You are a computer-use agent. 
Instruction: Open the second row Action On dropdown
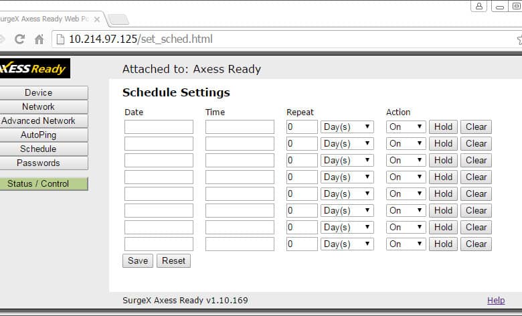click(406, 143)
